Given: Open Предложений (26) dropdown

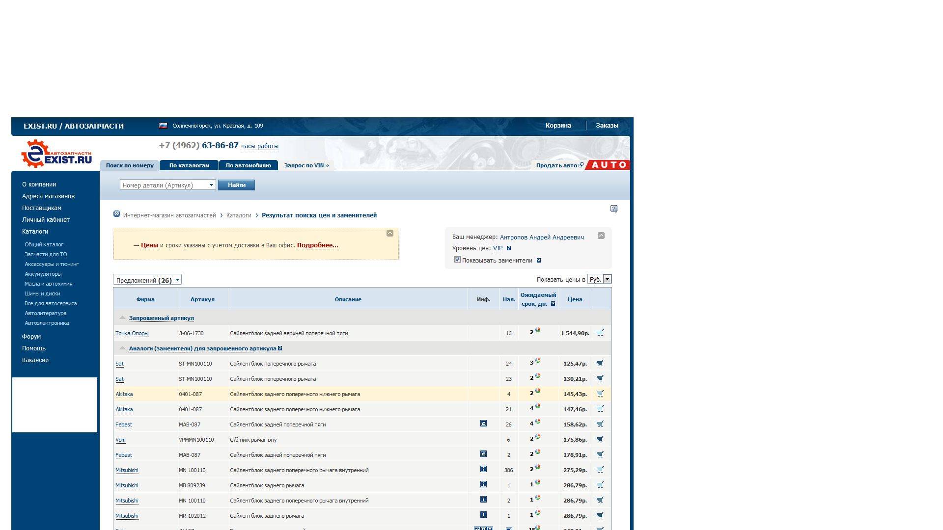Looking at the screenshot, I should click(x=147, y=280).
